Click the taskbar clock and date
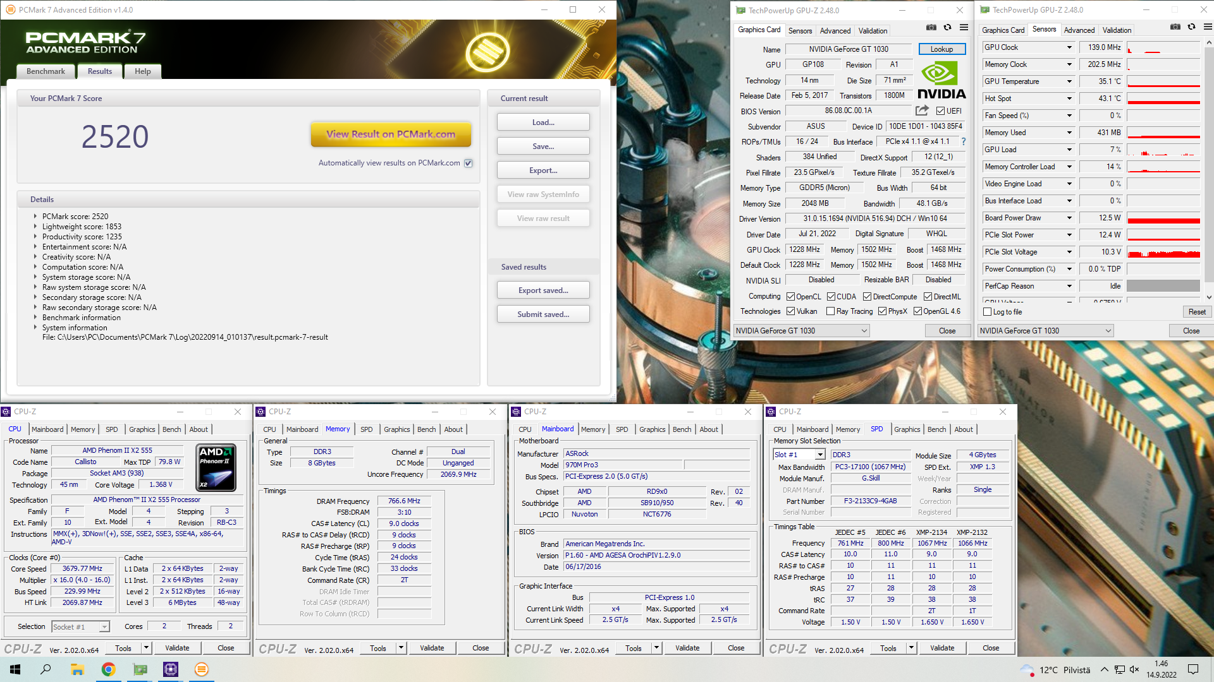 click(x=1162, y=669)
